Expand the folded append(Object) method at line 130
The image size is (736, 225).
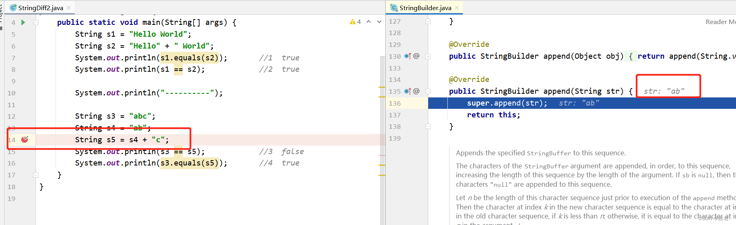click(428, 56)
